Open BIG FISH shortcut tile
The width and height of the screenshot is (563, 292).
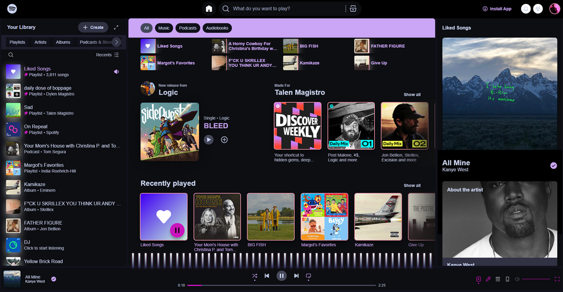pos(317,46)
